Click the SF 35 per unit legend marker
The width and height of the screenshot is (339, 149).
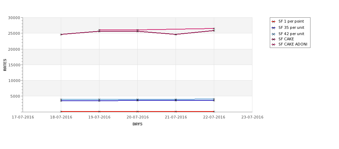point(274,28)
